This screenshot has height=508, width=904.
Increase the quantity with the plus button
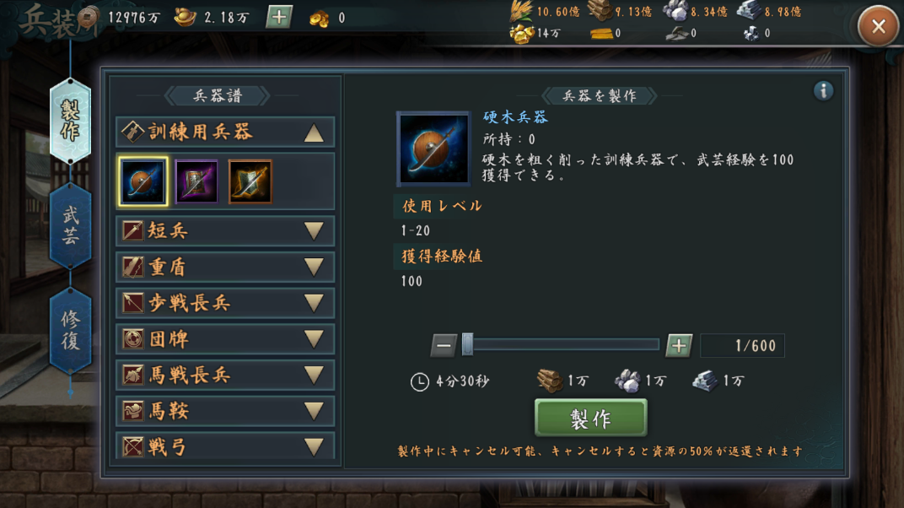pos(679,345)
